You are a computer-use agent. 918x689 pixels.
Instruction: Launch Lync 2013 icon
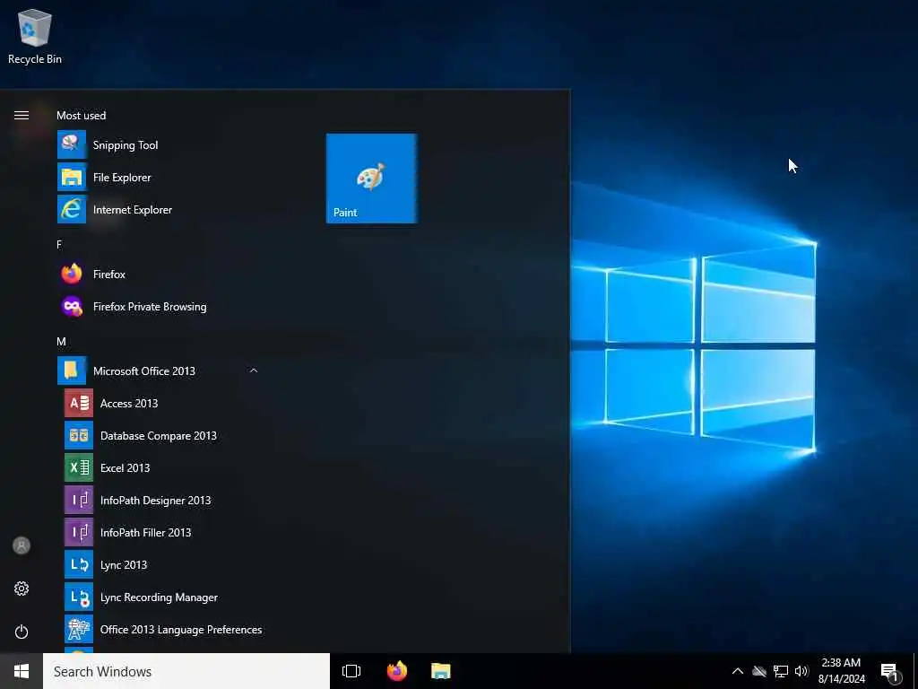(79, 564)
